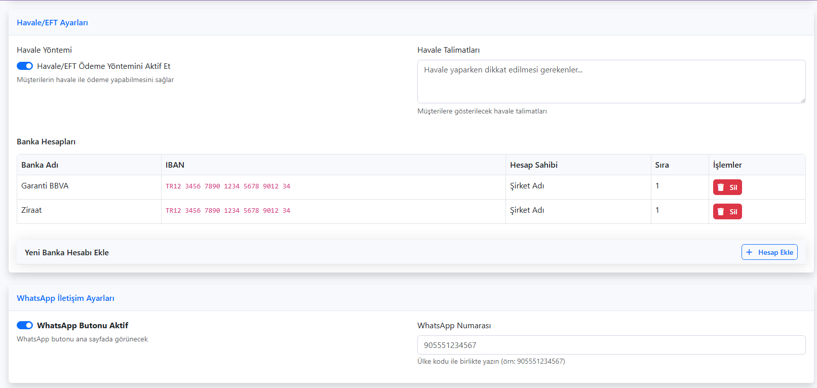817x388 pixels.
Task: Click Sıra value 1 in Garanti BBVA row
Action: (657, 186)
